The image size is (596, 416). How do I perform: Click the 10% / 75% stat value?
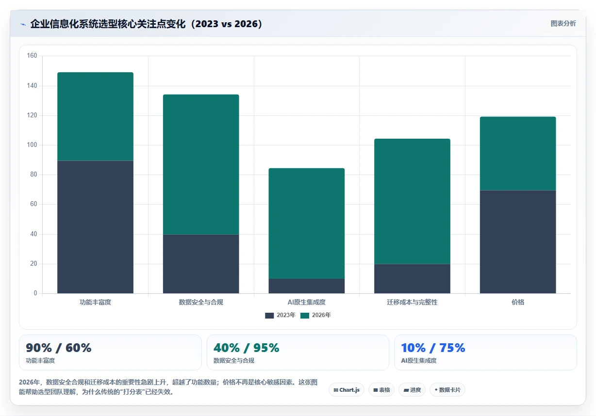pos(433,348)
